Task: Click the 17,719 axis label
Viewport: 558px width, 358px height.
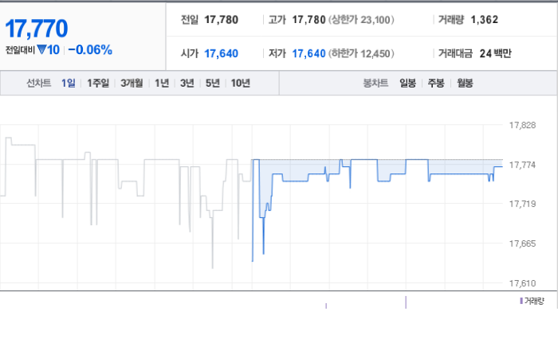Action: [x=522, y=204]
